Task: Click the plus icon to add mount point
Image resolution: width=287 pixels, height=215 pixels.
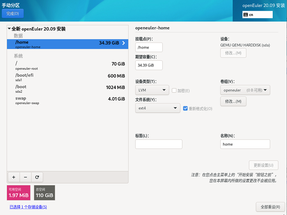Action: coord(14,177)
